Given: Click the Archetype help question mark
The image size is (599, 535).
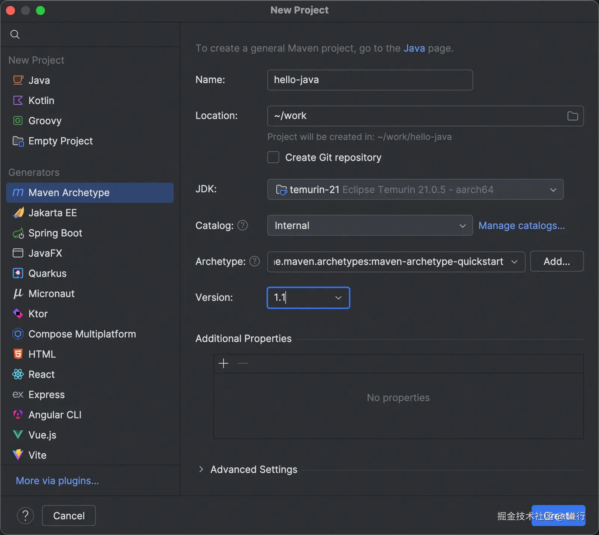Looking at the screenshot, I should click(255, 261).
